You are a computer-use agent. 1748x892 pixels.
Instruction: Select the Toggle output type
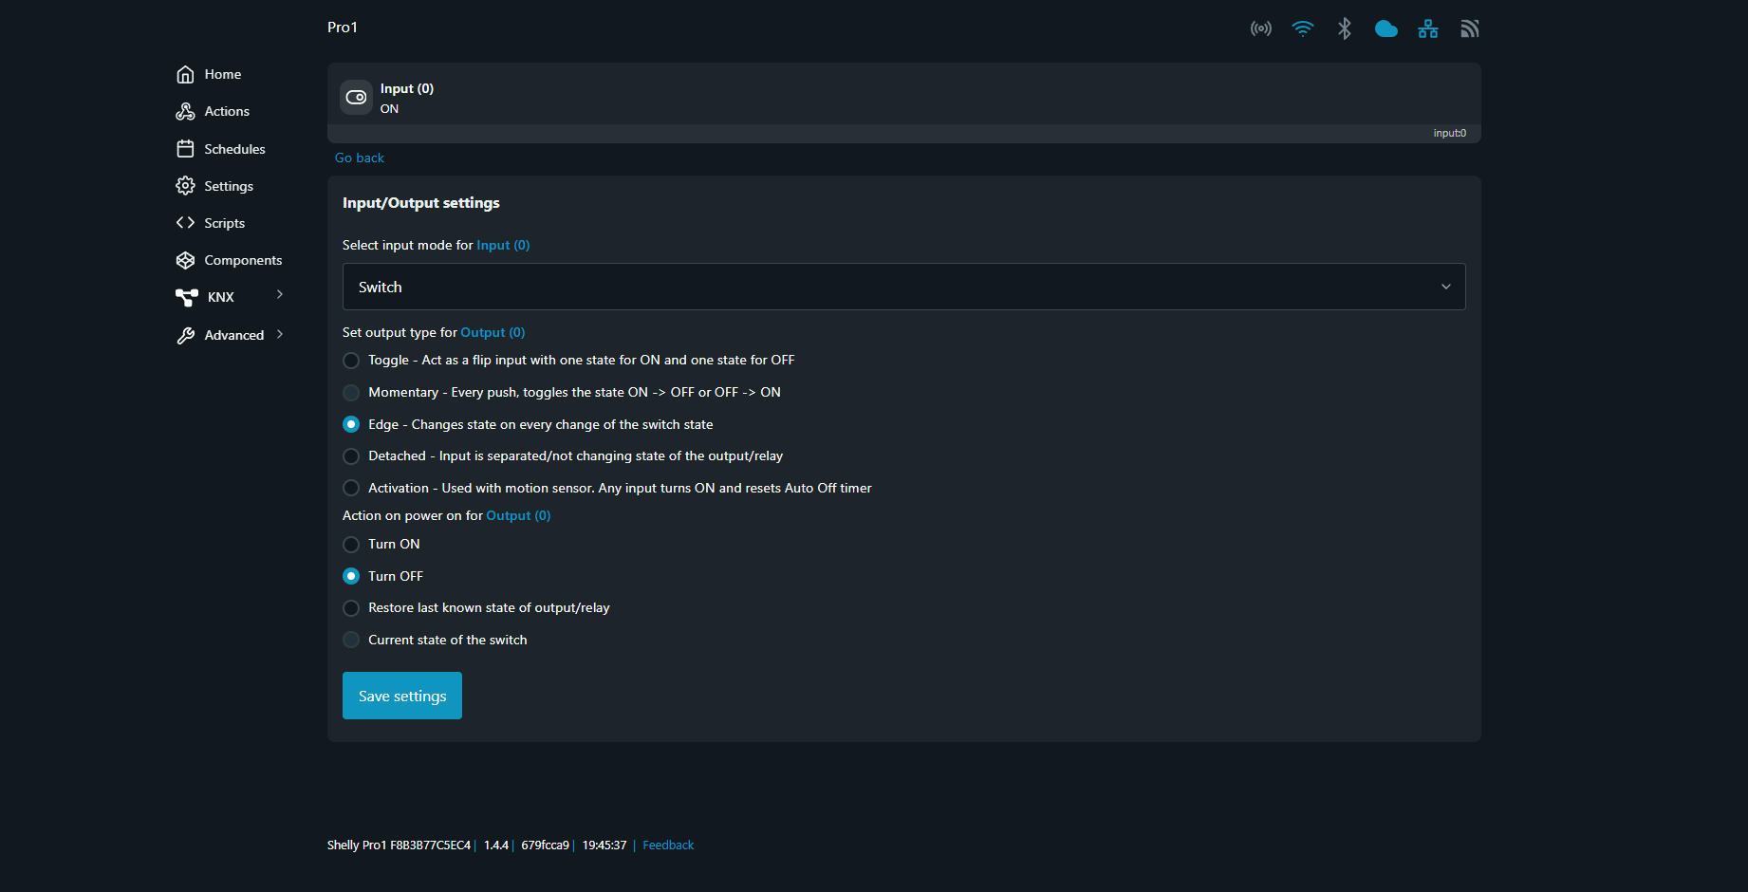351,361
